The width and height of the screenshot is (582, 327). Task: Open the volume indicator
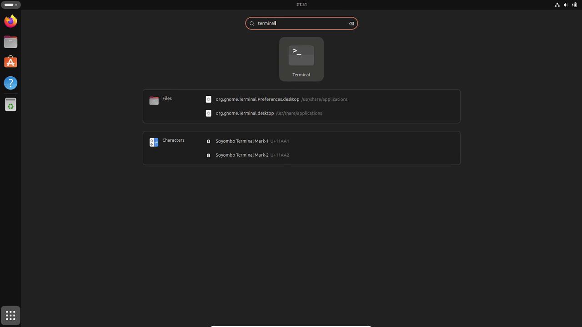click(x=566, y=5)
